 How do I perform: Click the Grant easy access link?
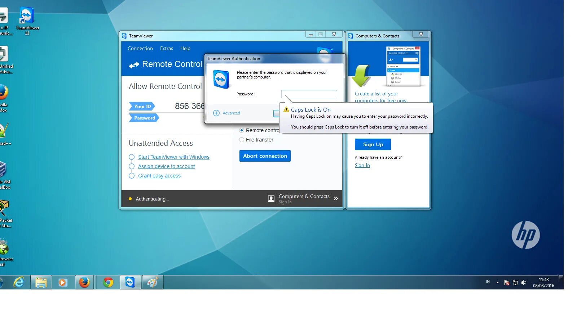pos(159,176)
